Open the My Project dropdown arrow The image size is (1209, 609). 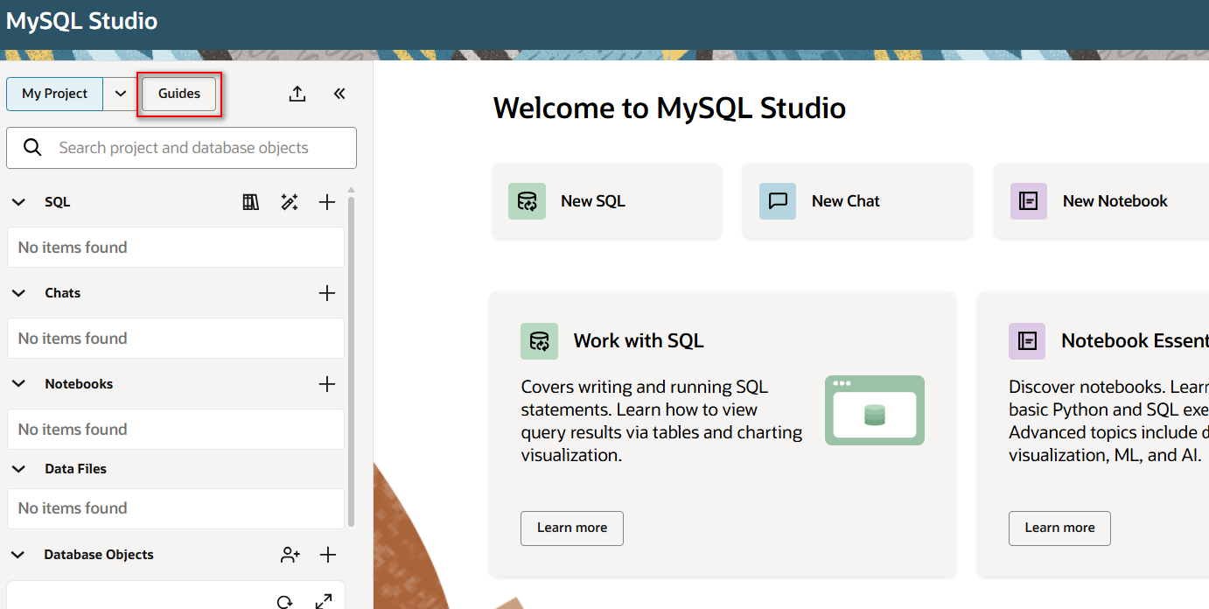click(x=121, y=94)
